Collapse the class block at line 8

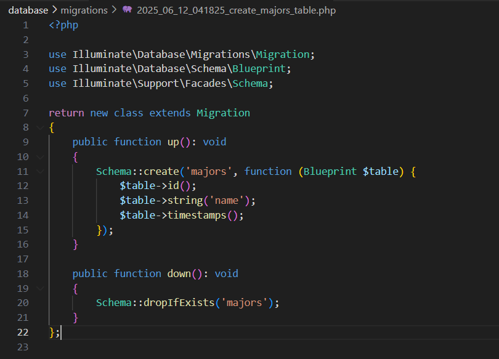(x=40, y=127)
